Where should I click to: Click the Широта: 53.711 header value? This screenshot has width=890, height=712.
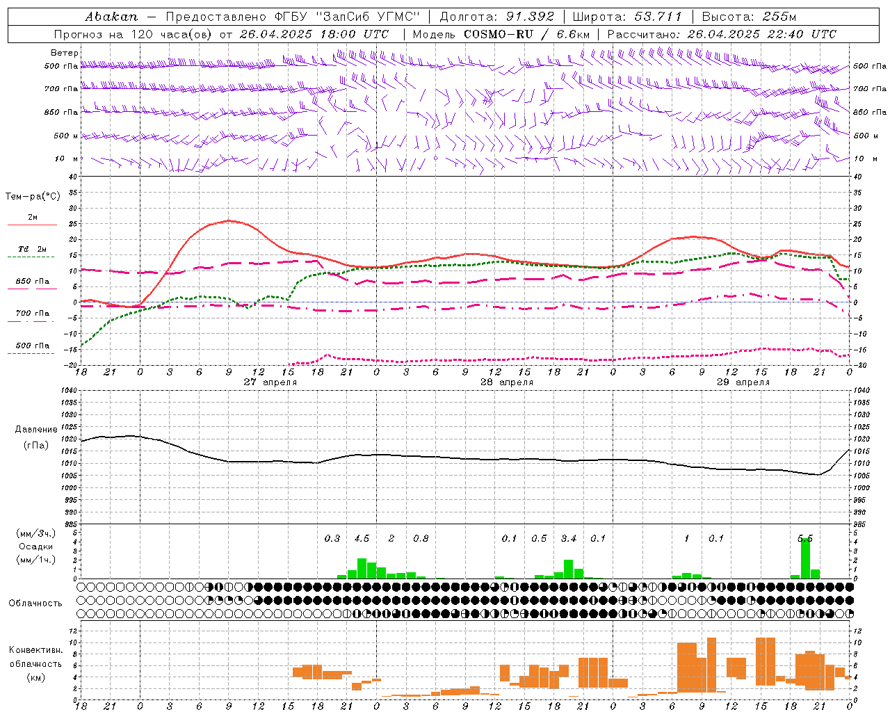click(x=627, y=17)
